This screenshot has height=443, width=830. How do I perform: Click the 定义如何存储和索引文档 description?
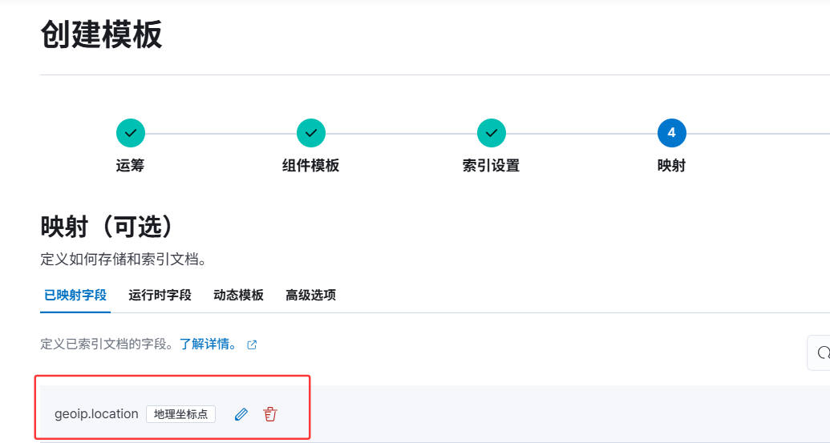[x=123, y=260]
